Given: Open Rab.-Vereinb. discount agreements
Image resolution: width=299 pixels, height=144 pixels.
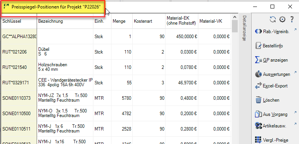Looking at the screenshot, I should [272, 32].
